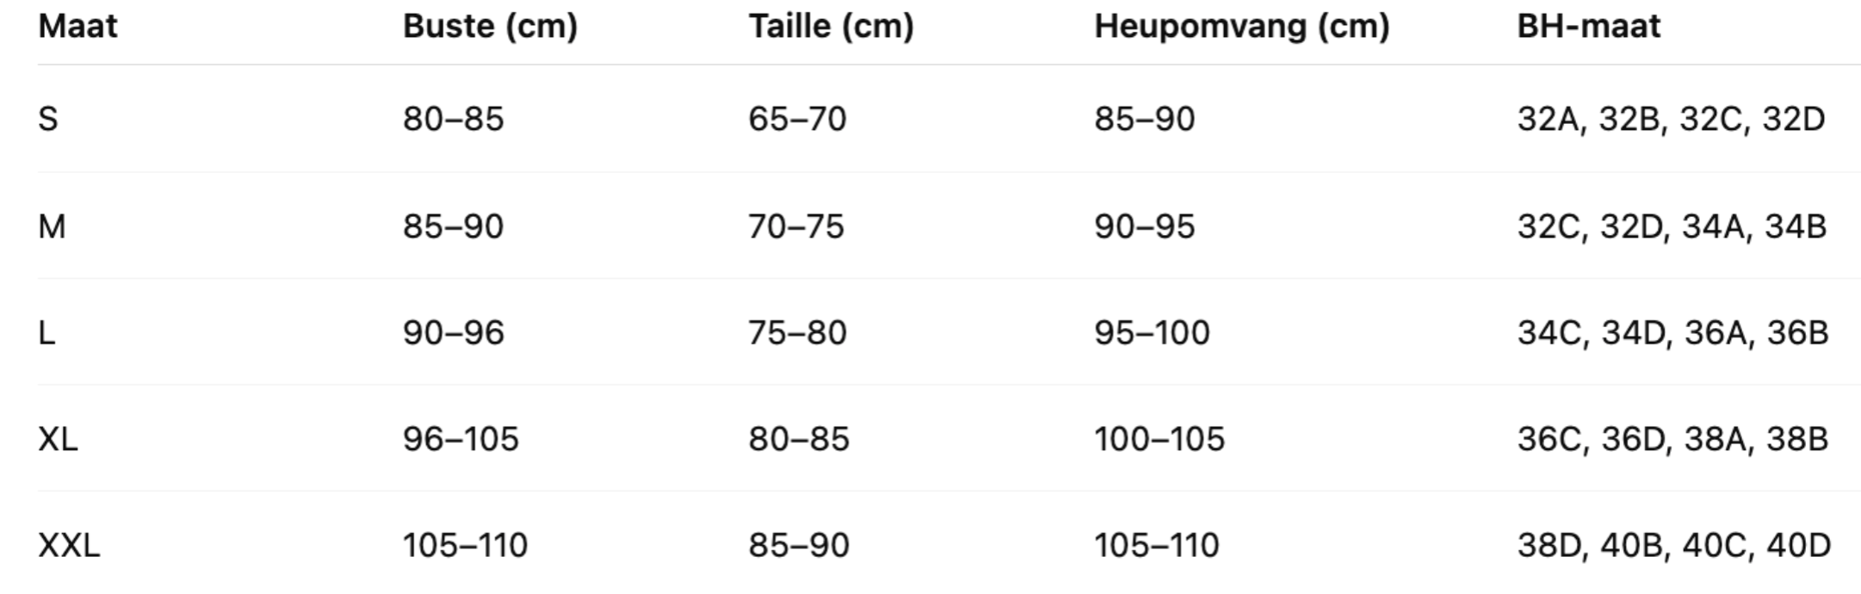Image resolution: width=1861 pixels, height=594 pixels.
Task: Select the XXL size row label
Action: [x=69, y=545]
